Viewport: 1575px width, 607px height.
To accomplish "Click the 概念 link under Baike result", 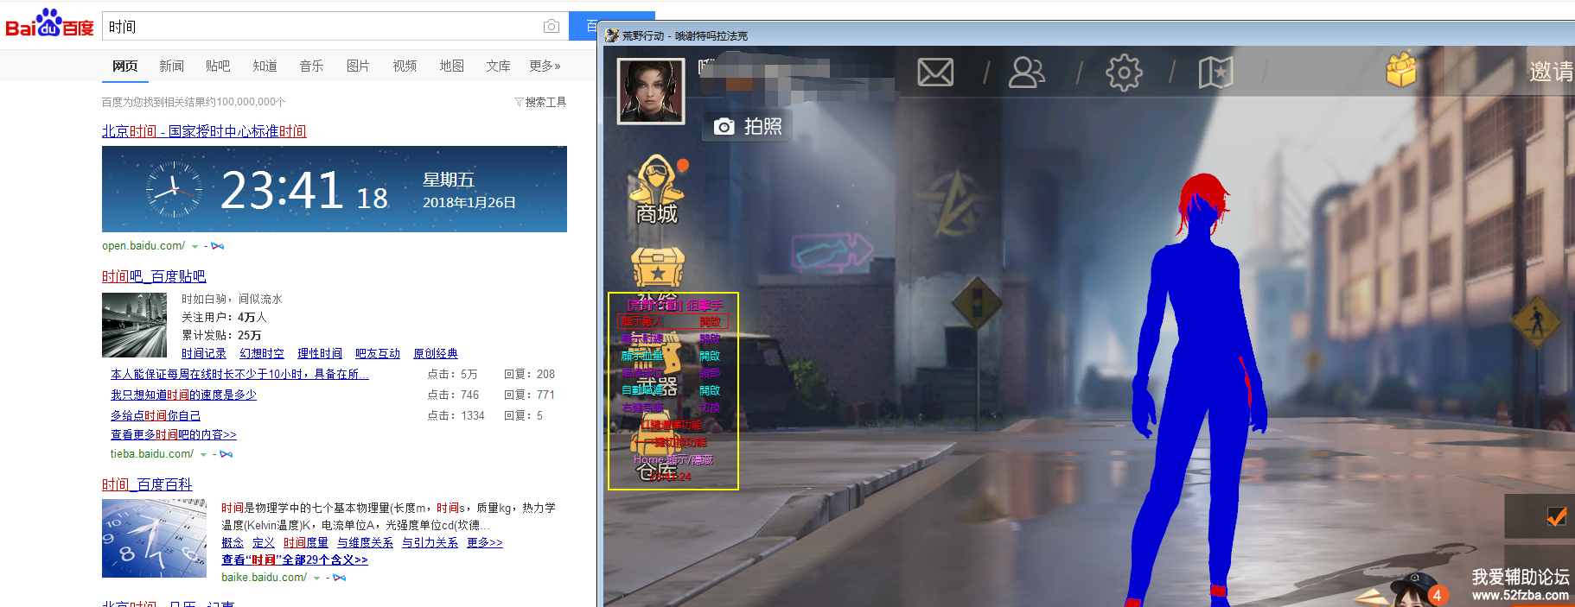I will coord(233,542).
